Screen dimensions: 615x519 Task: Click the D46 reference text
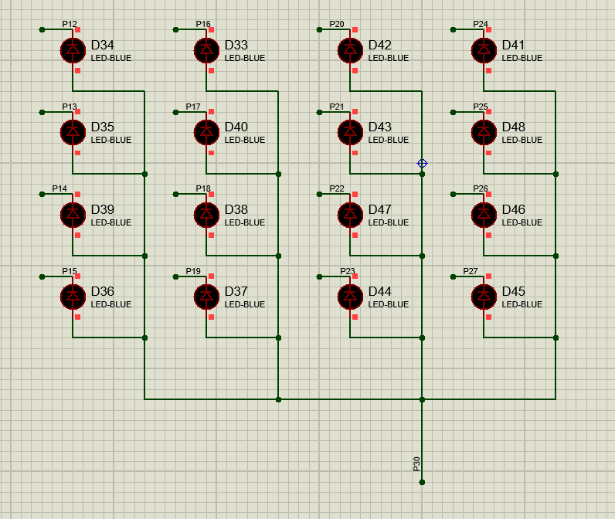(x=514, y=210)
